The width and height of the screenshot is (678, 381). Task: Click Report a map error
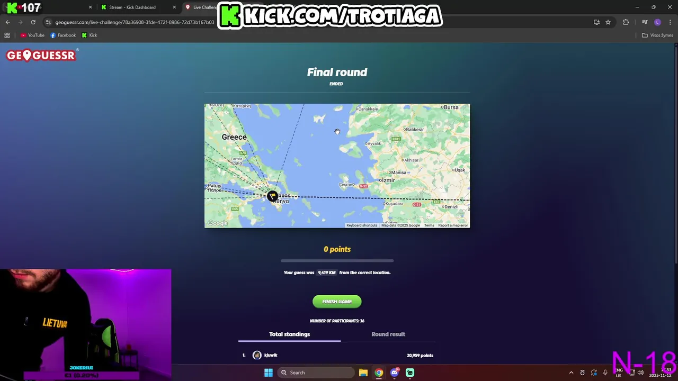(x=453, y=225)
